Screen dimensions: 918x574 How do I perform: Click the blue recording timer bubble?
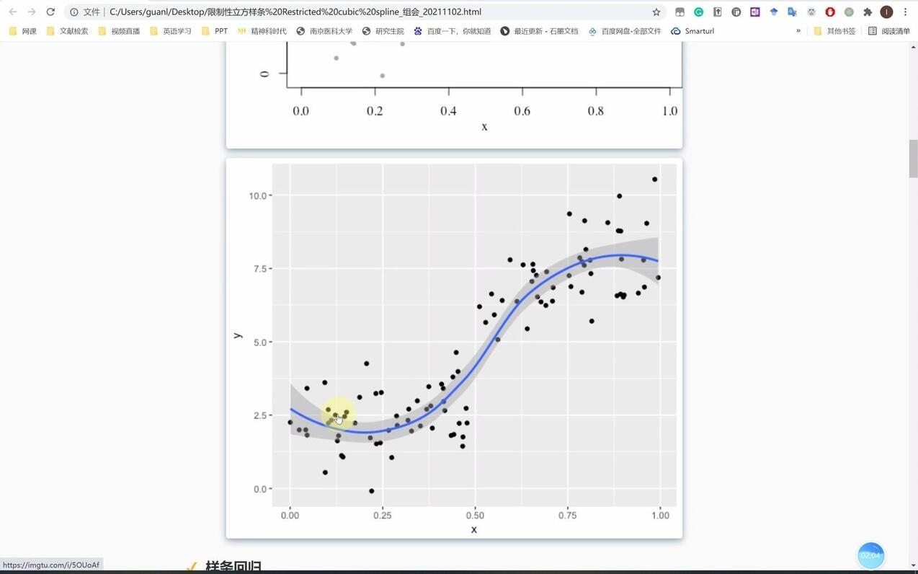(x=870, y=555)
